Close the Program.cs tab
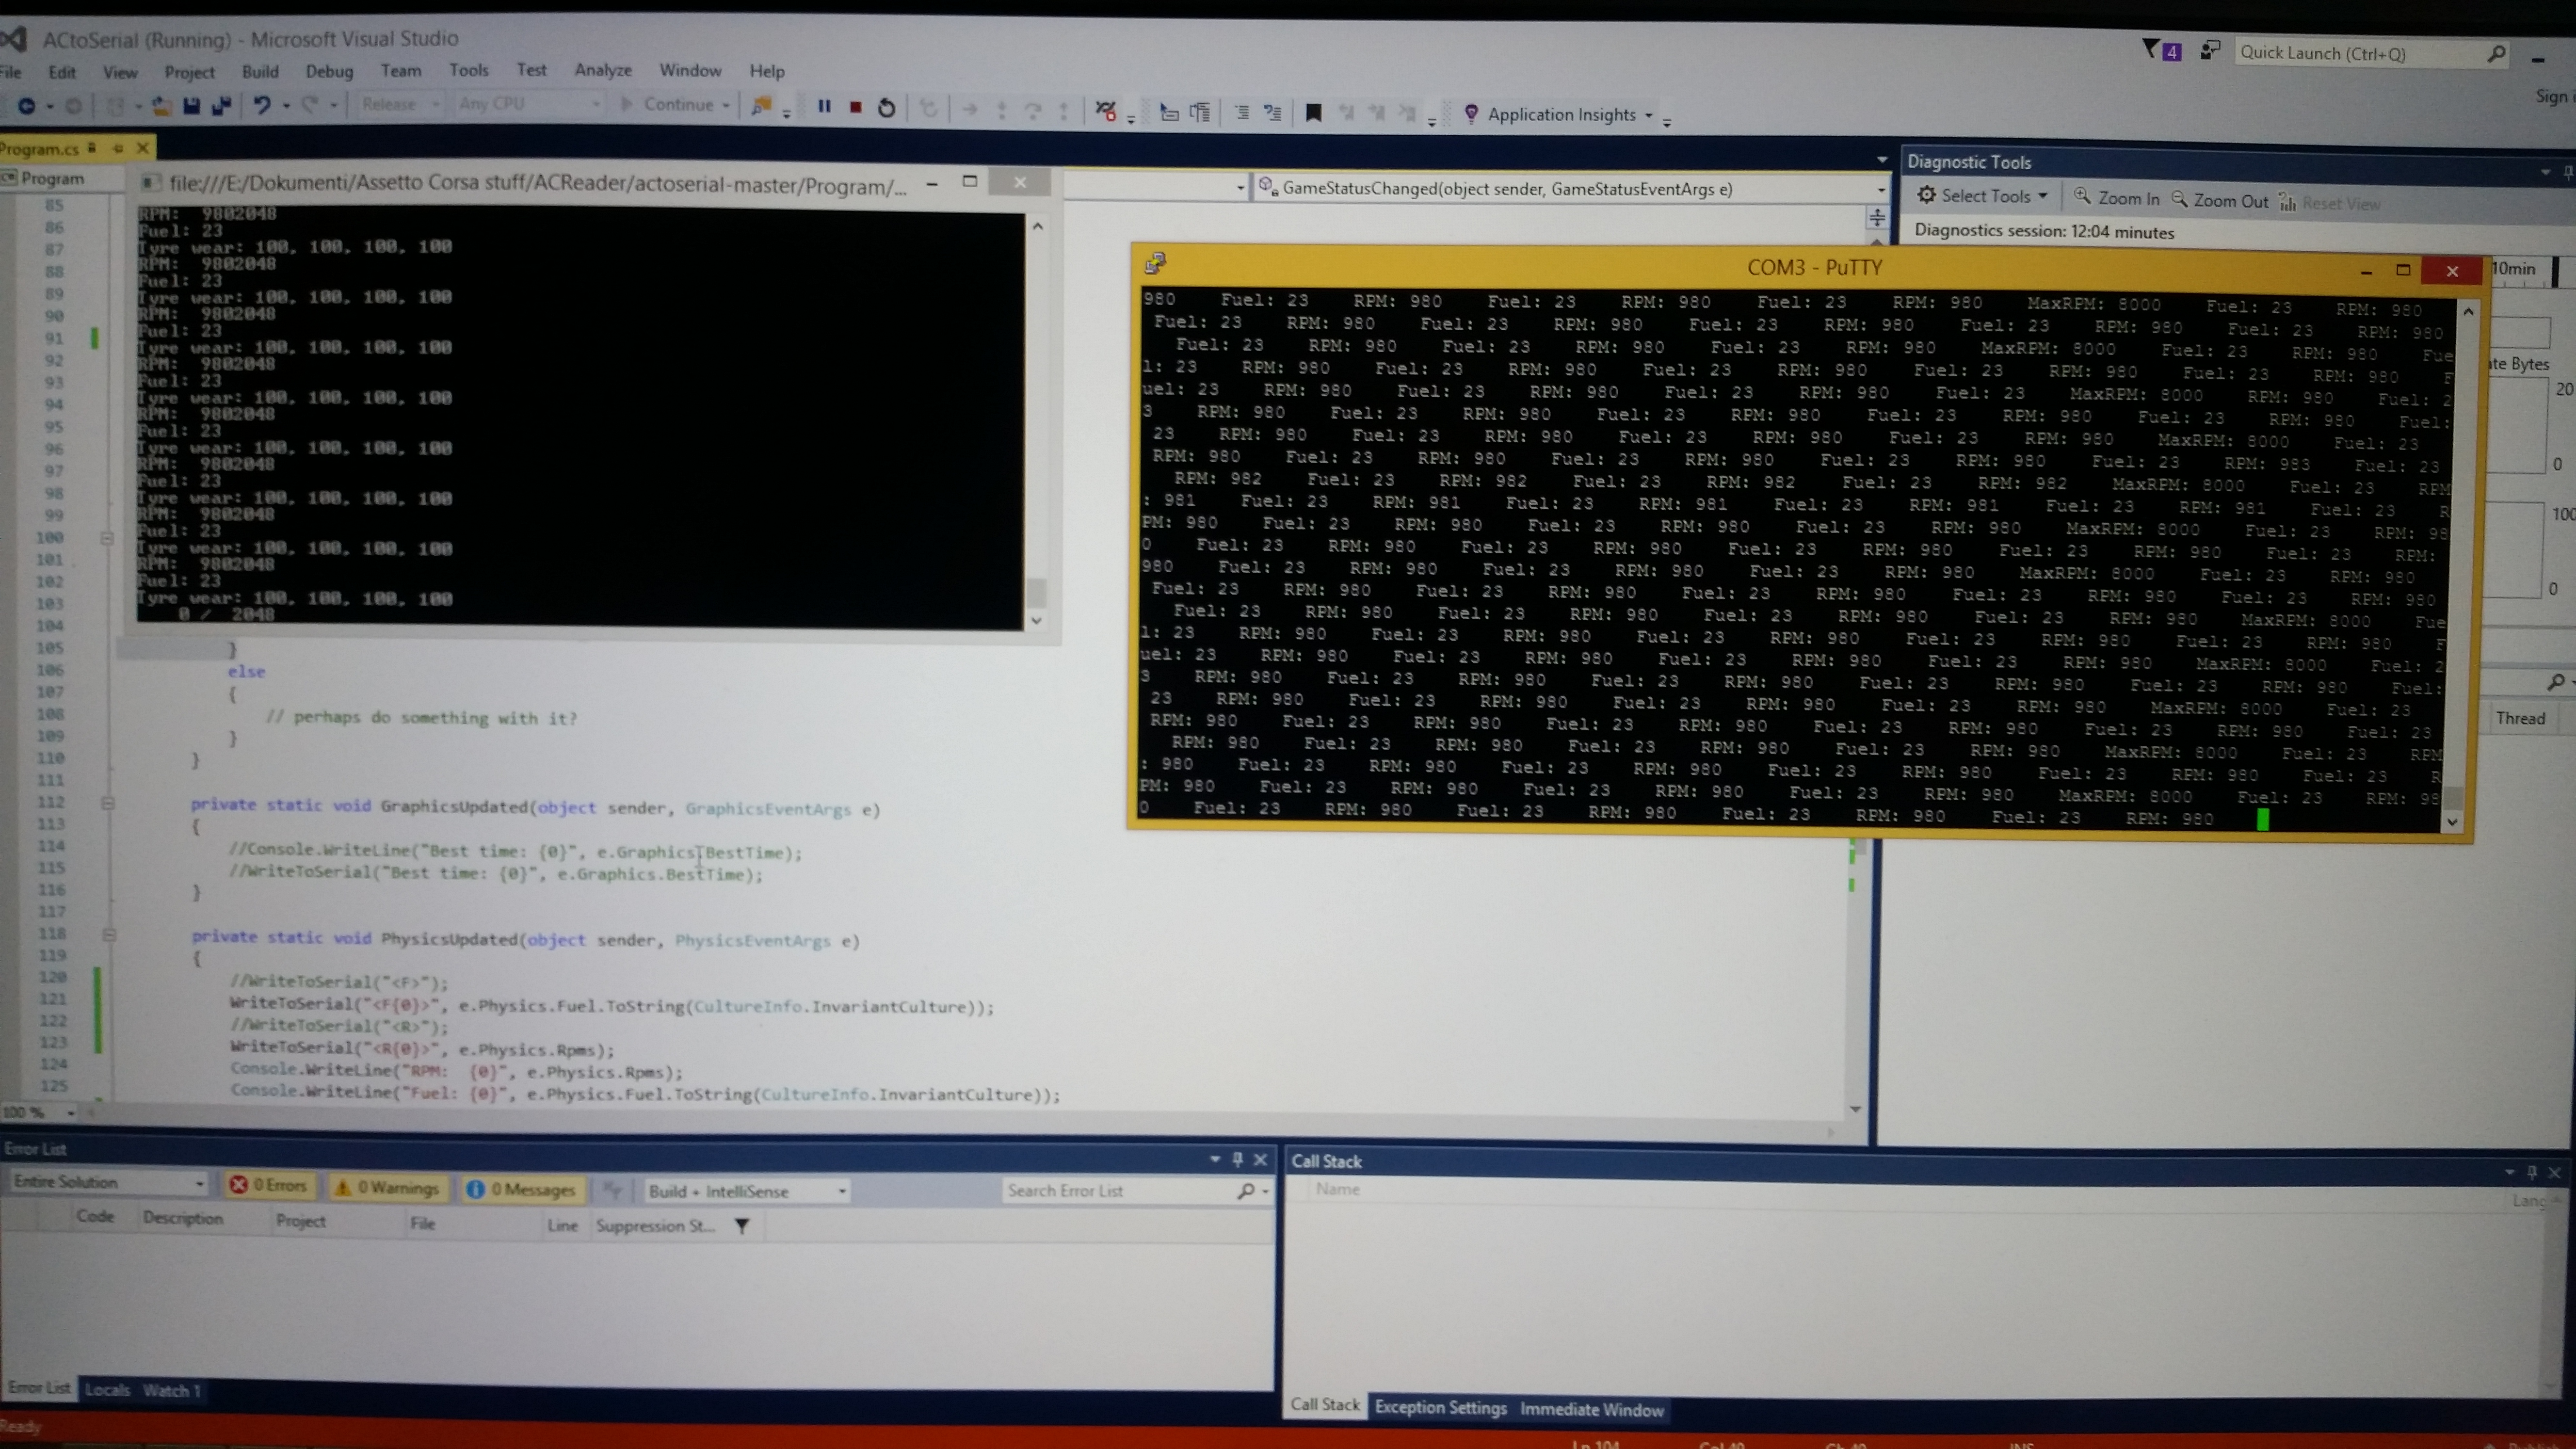The image size is (2576, 1449). 143,148
